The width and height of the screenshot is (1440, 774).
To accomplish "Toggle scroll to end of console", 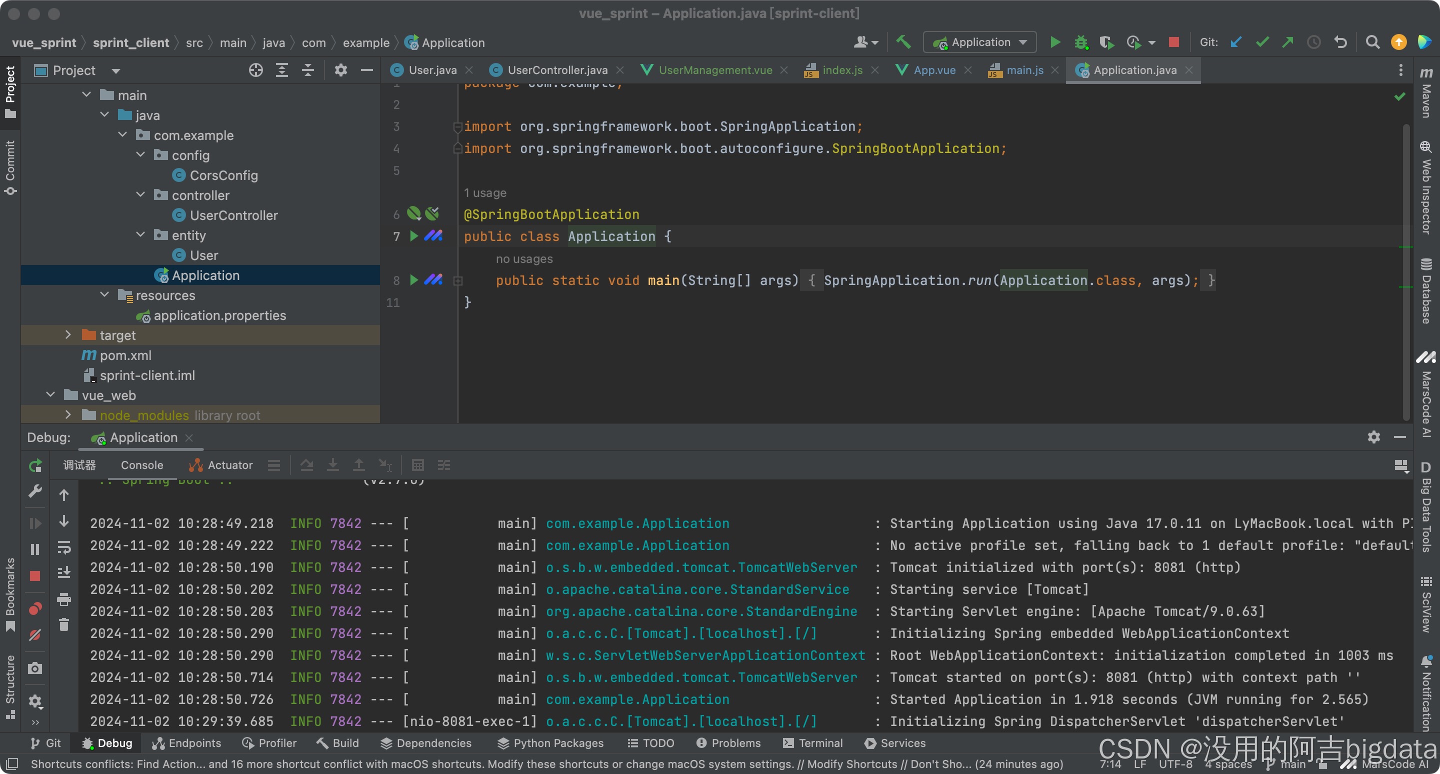I will (63, 573).
